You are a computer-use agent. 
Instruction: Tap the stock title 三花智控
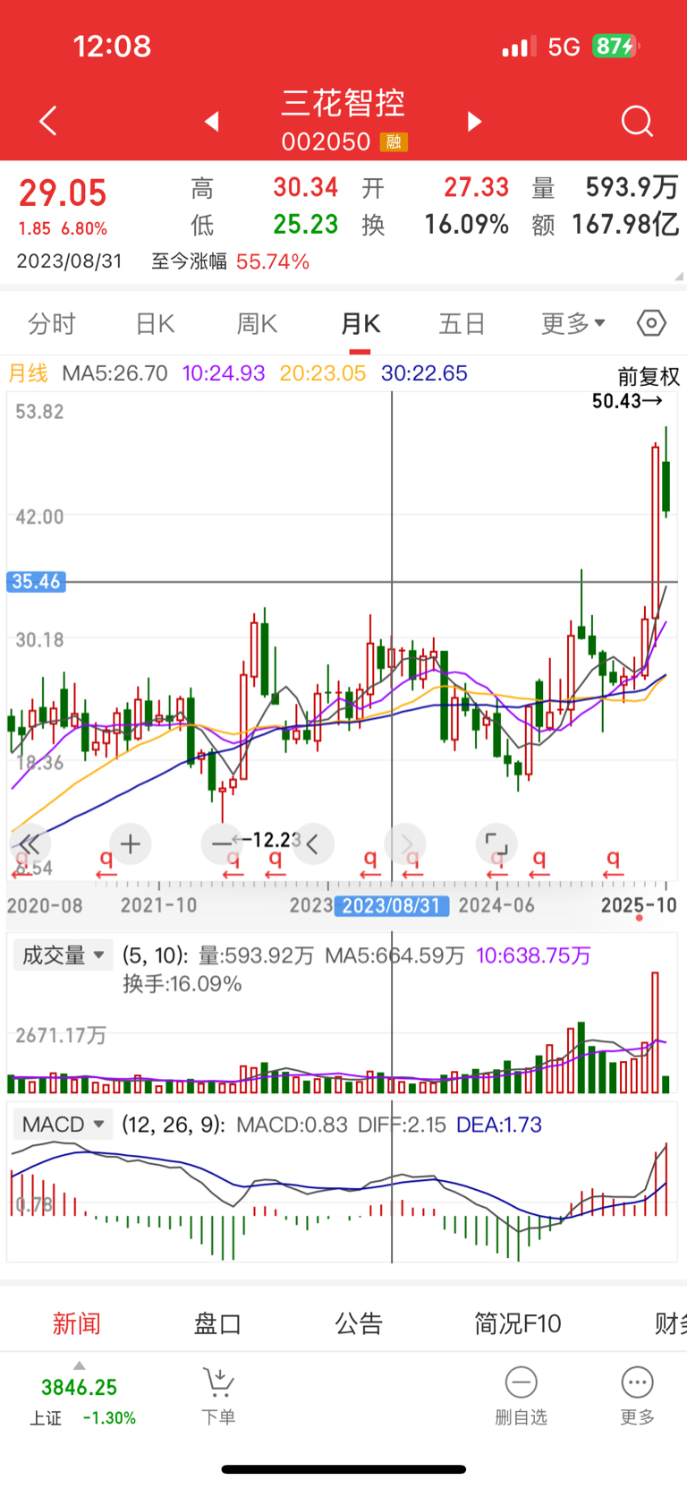tap(343, 103)
